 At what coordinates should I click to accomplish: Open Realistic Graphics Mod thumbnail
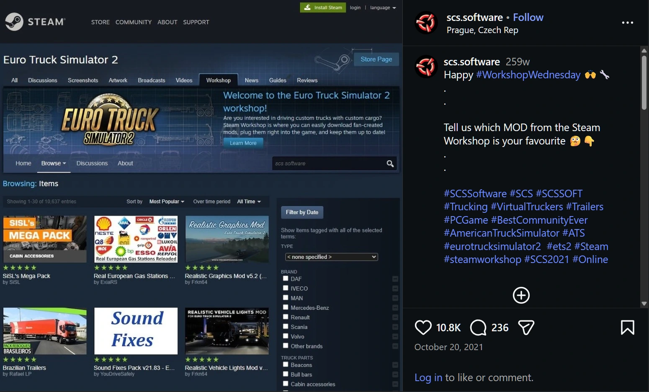click(227, 239)
